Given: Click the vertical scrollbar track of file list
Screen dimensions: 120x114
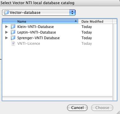Looking at the screenshot, I should (115, 60).
